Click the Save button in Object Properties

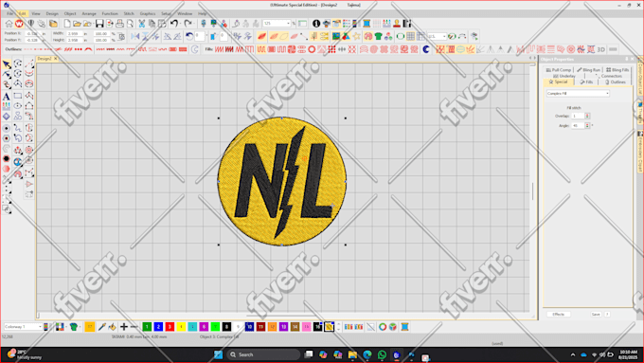point(596,314)
